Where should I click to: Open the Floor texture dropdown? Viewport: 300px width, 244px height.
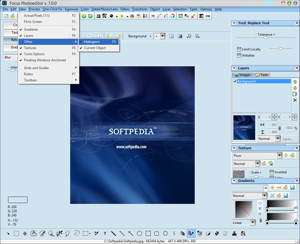pos(280,155)
